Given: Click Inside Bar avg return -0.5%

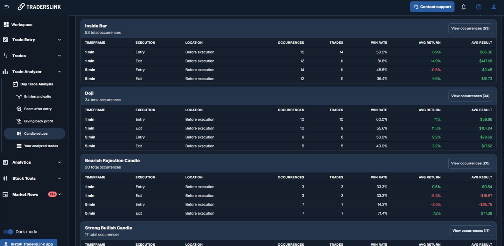Looking at the screenshot, I should pyautogui.click(x=436, y=70).
